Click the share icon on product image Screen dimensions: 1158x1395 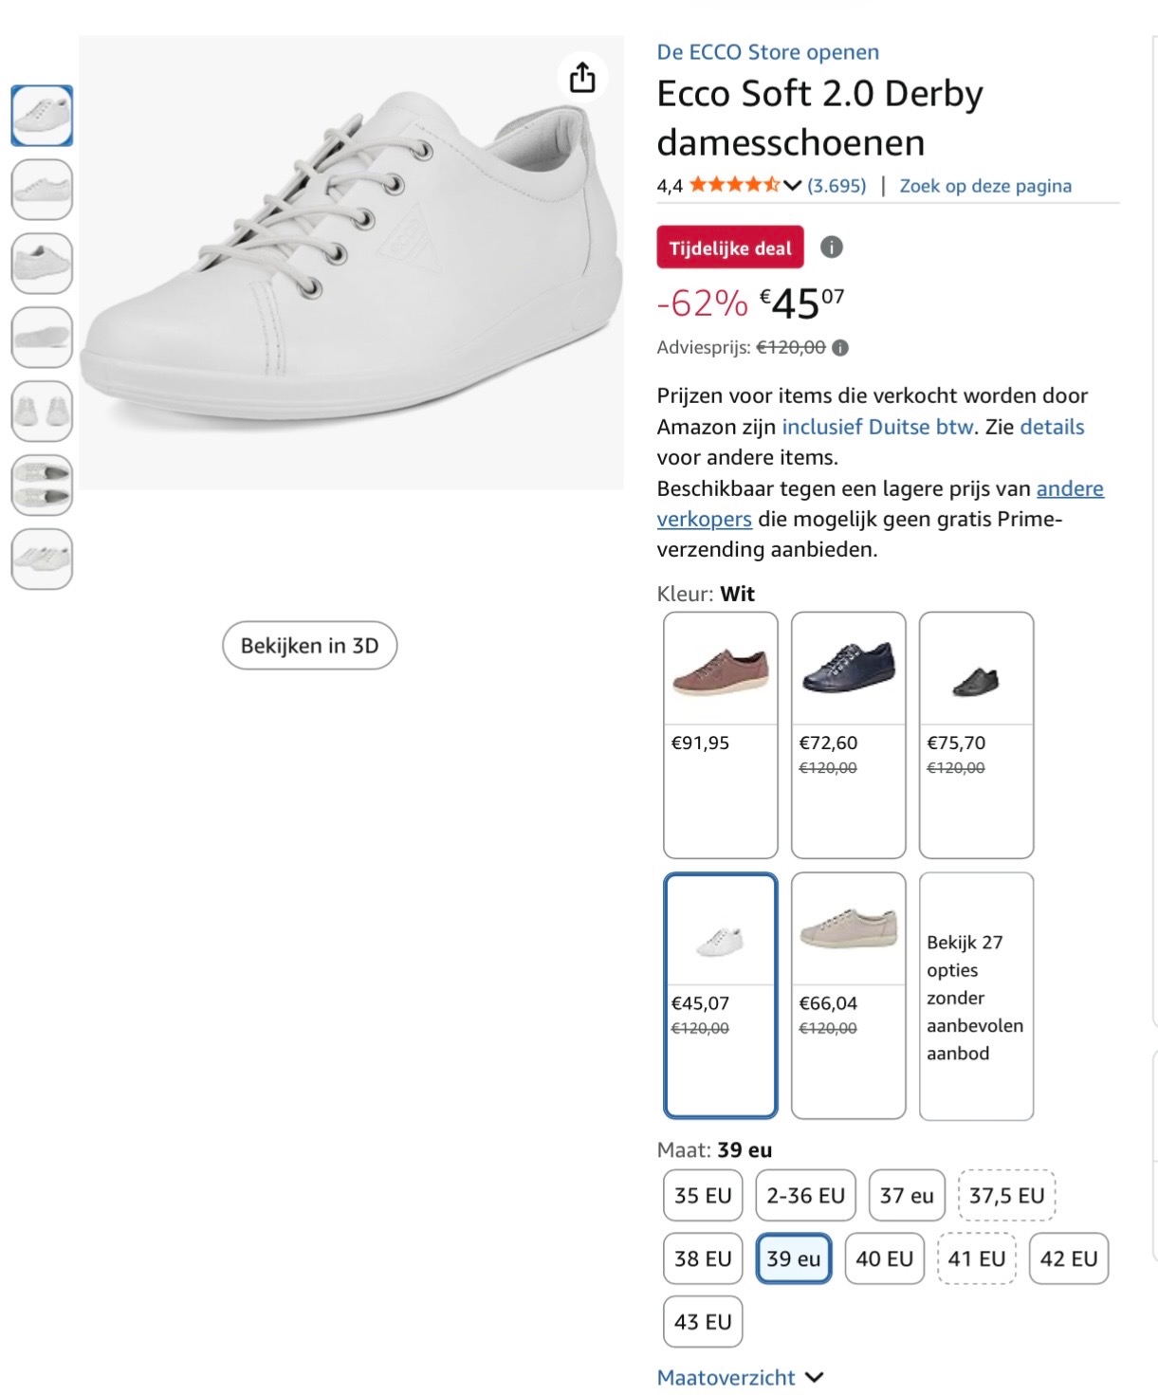coord(582,77)
